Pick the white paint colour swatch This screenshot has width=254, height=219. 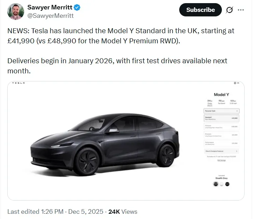pos(222,184)
